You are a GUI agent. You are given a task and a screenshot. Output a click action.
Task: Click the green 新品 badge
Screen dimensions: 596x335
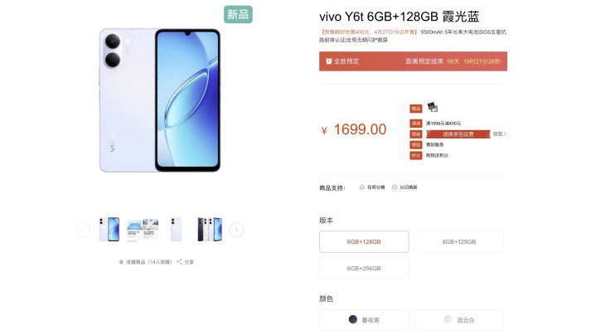[238, 14]
